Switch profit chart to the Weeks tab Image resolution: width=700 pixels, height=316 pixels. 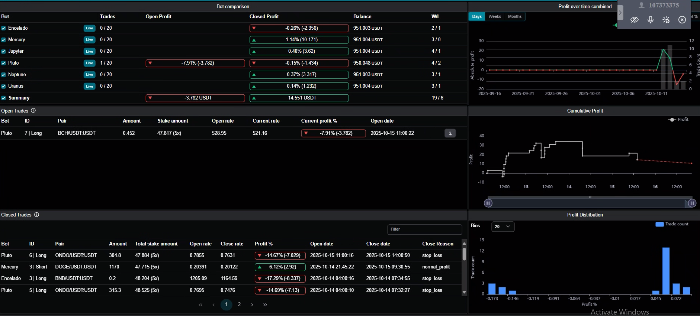tap(495, 16)
